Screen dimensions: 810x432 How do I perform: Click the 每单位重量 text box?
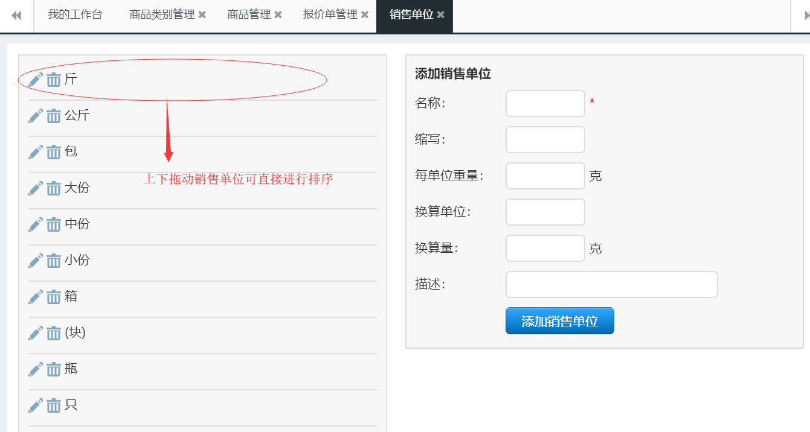coord(545,176)
